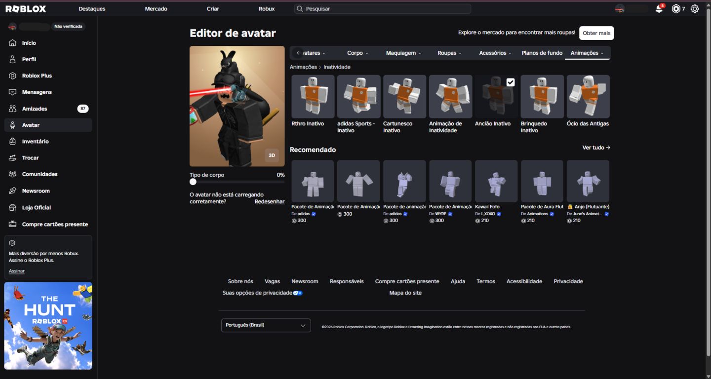
Task: Toggle 3D avatar preview
Action: [x=272, y=155]
